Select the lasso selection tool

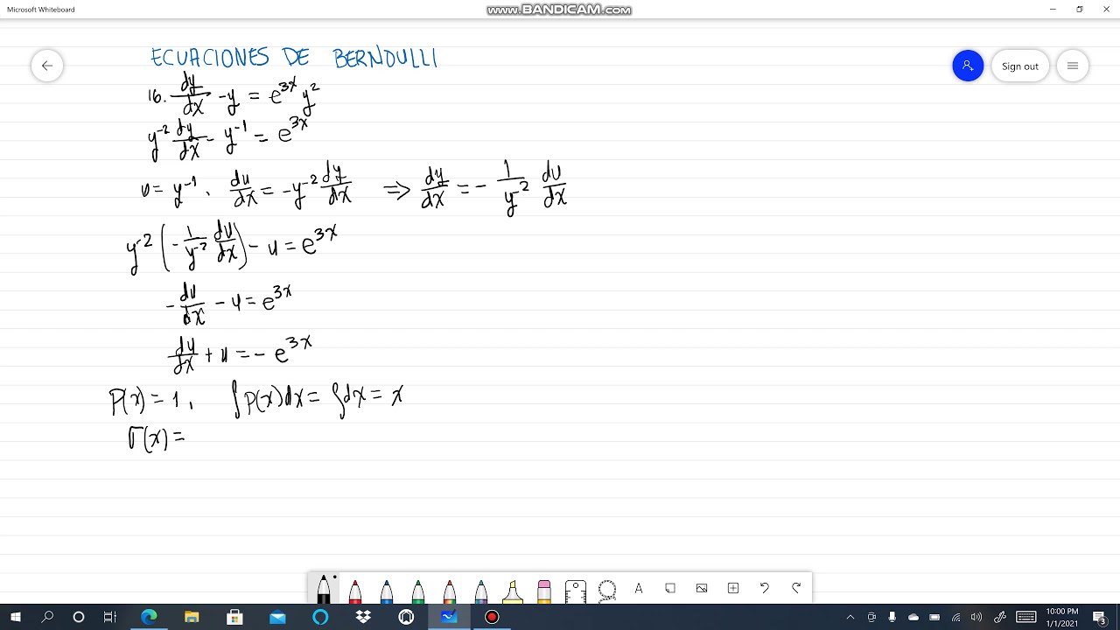(x=607, y=590)
